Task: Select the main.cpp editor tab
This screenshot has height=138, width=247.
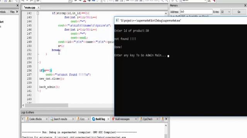Action: [29, 7]
